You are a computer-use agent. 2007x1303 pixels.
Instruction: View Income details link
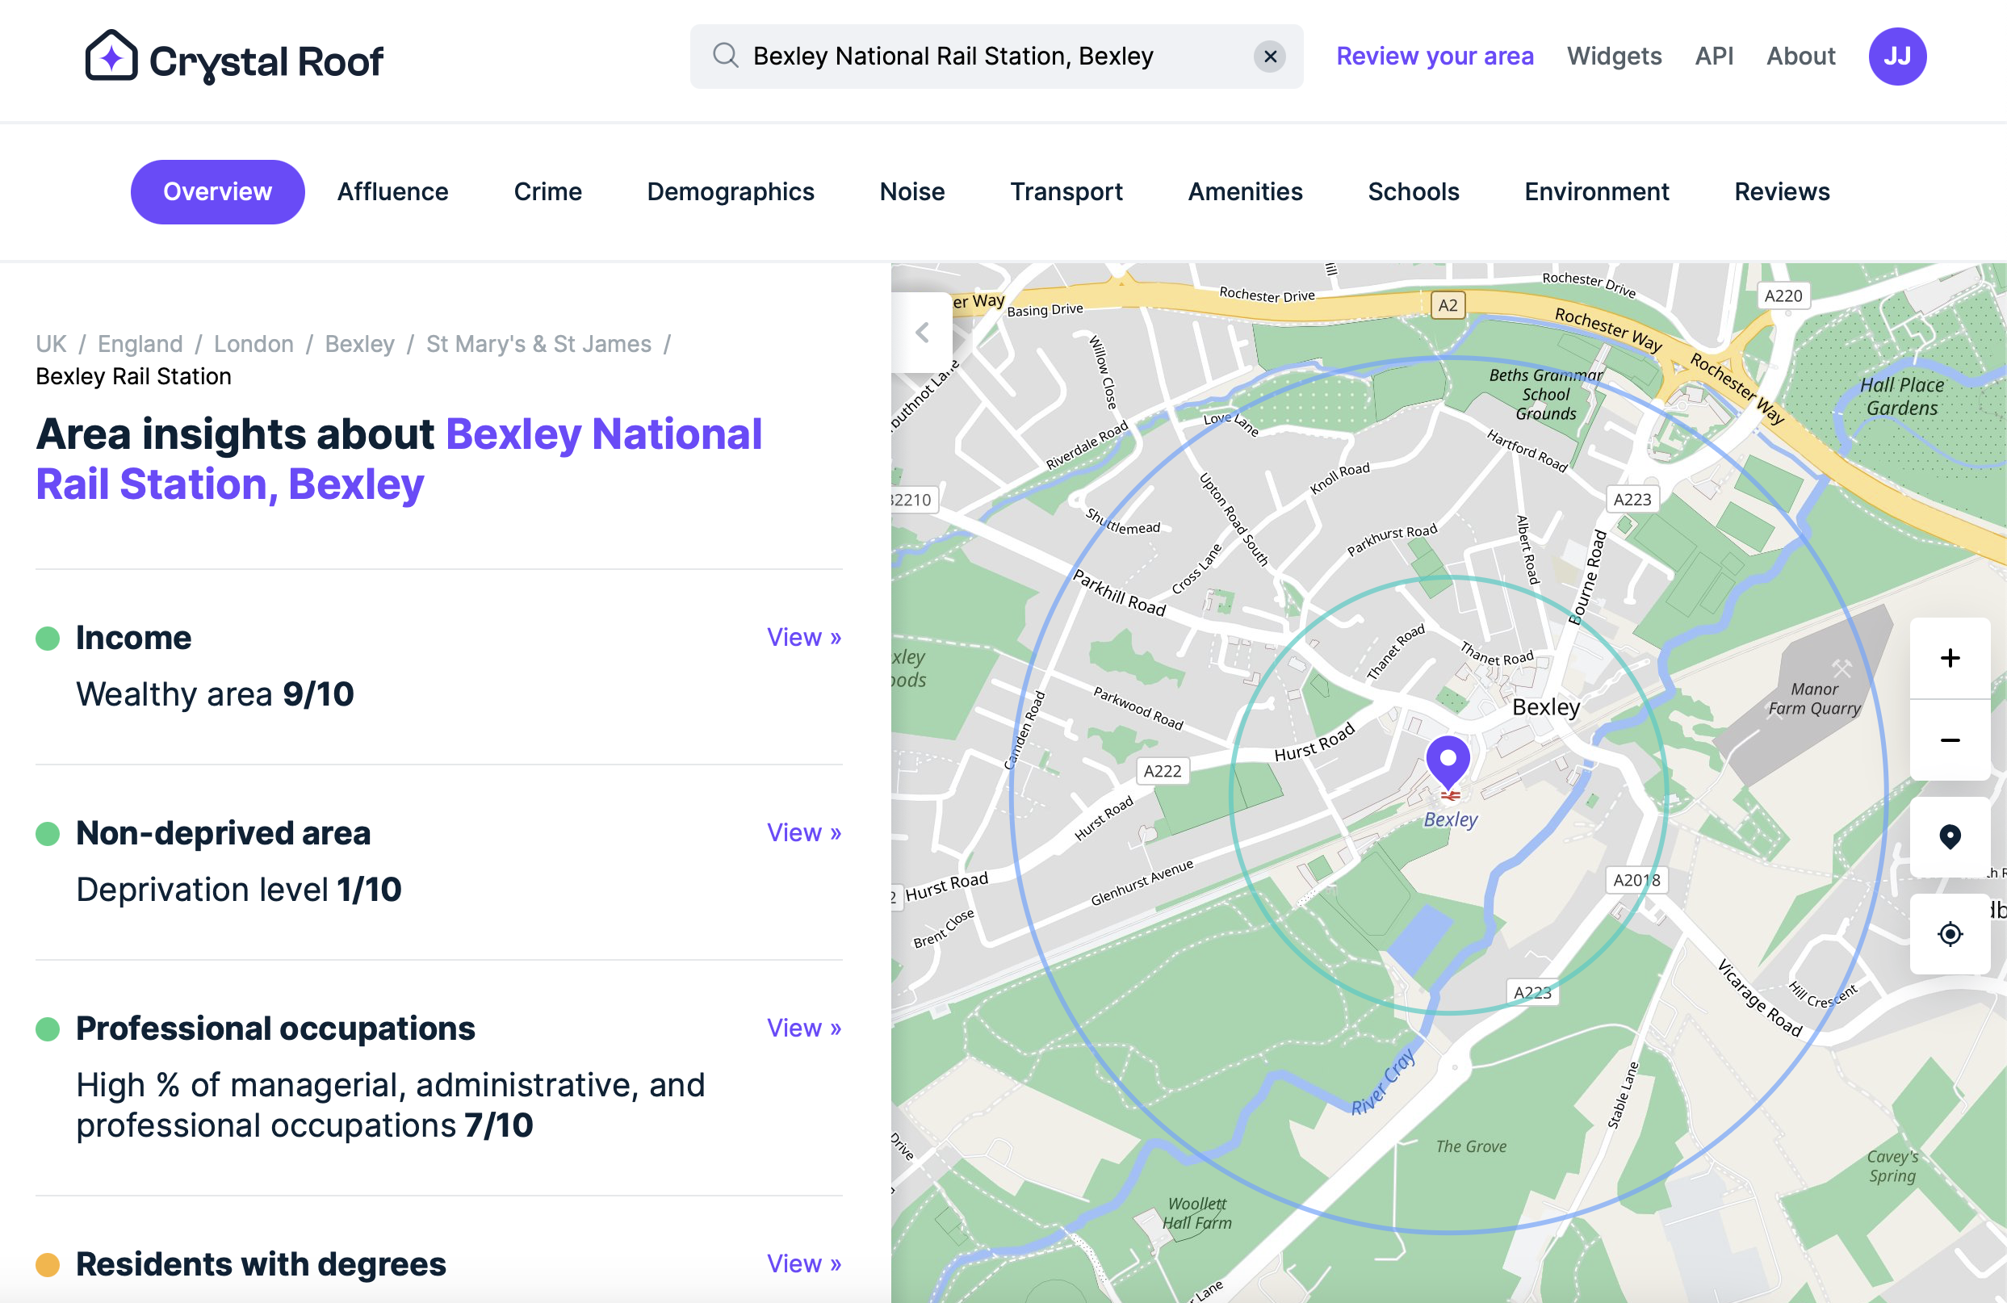803,637
